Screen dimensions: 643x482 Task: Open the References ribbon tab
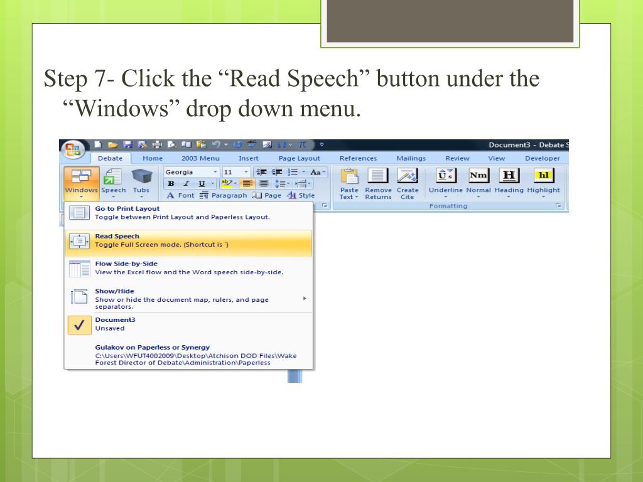358,158
